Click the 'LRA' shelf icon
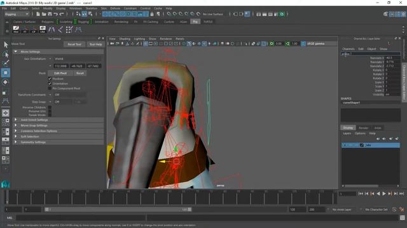407x228 pixels. tap(43, 29)
